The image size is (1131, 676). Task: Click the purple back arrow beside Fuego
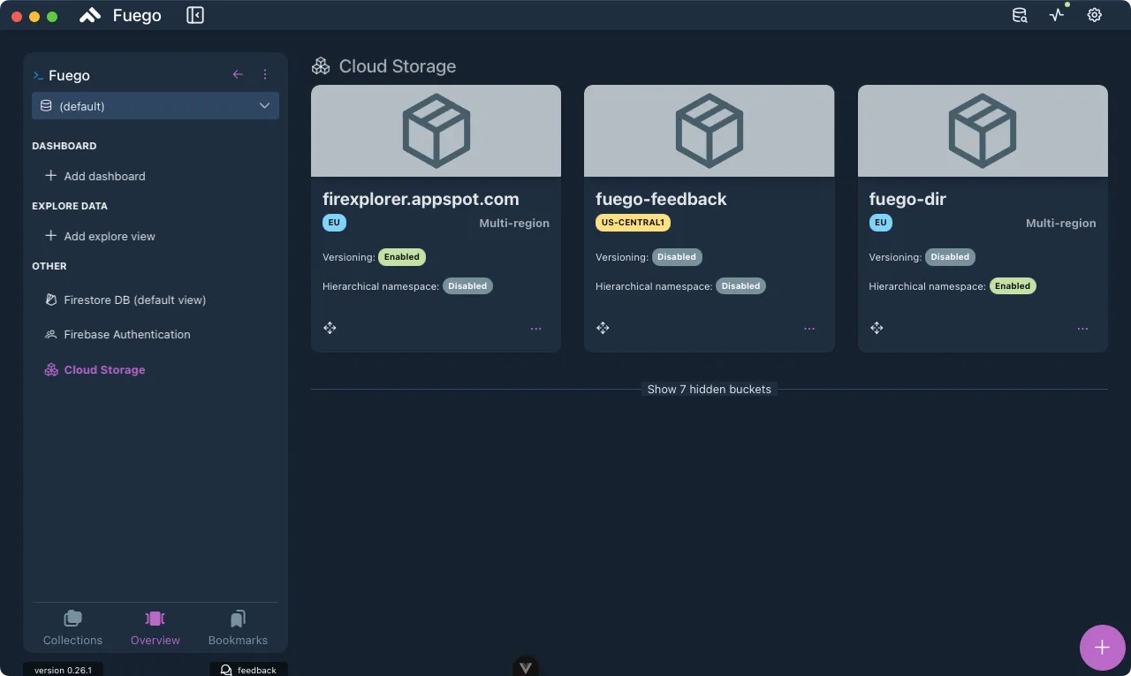click(238, 75)
